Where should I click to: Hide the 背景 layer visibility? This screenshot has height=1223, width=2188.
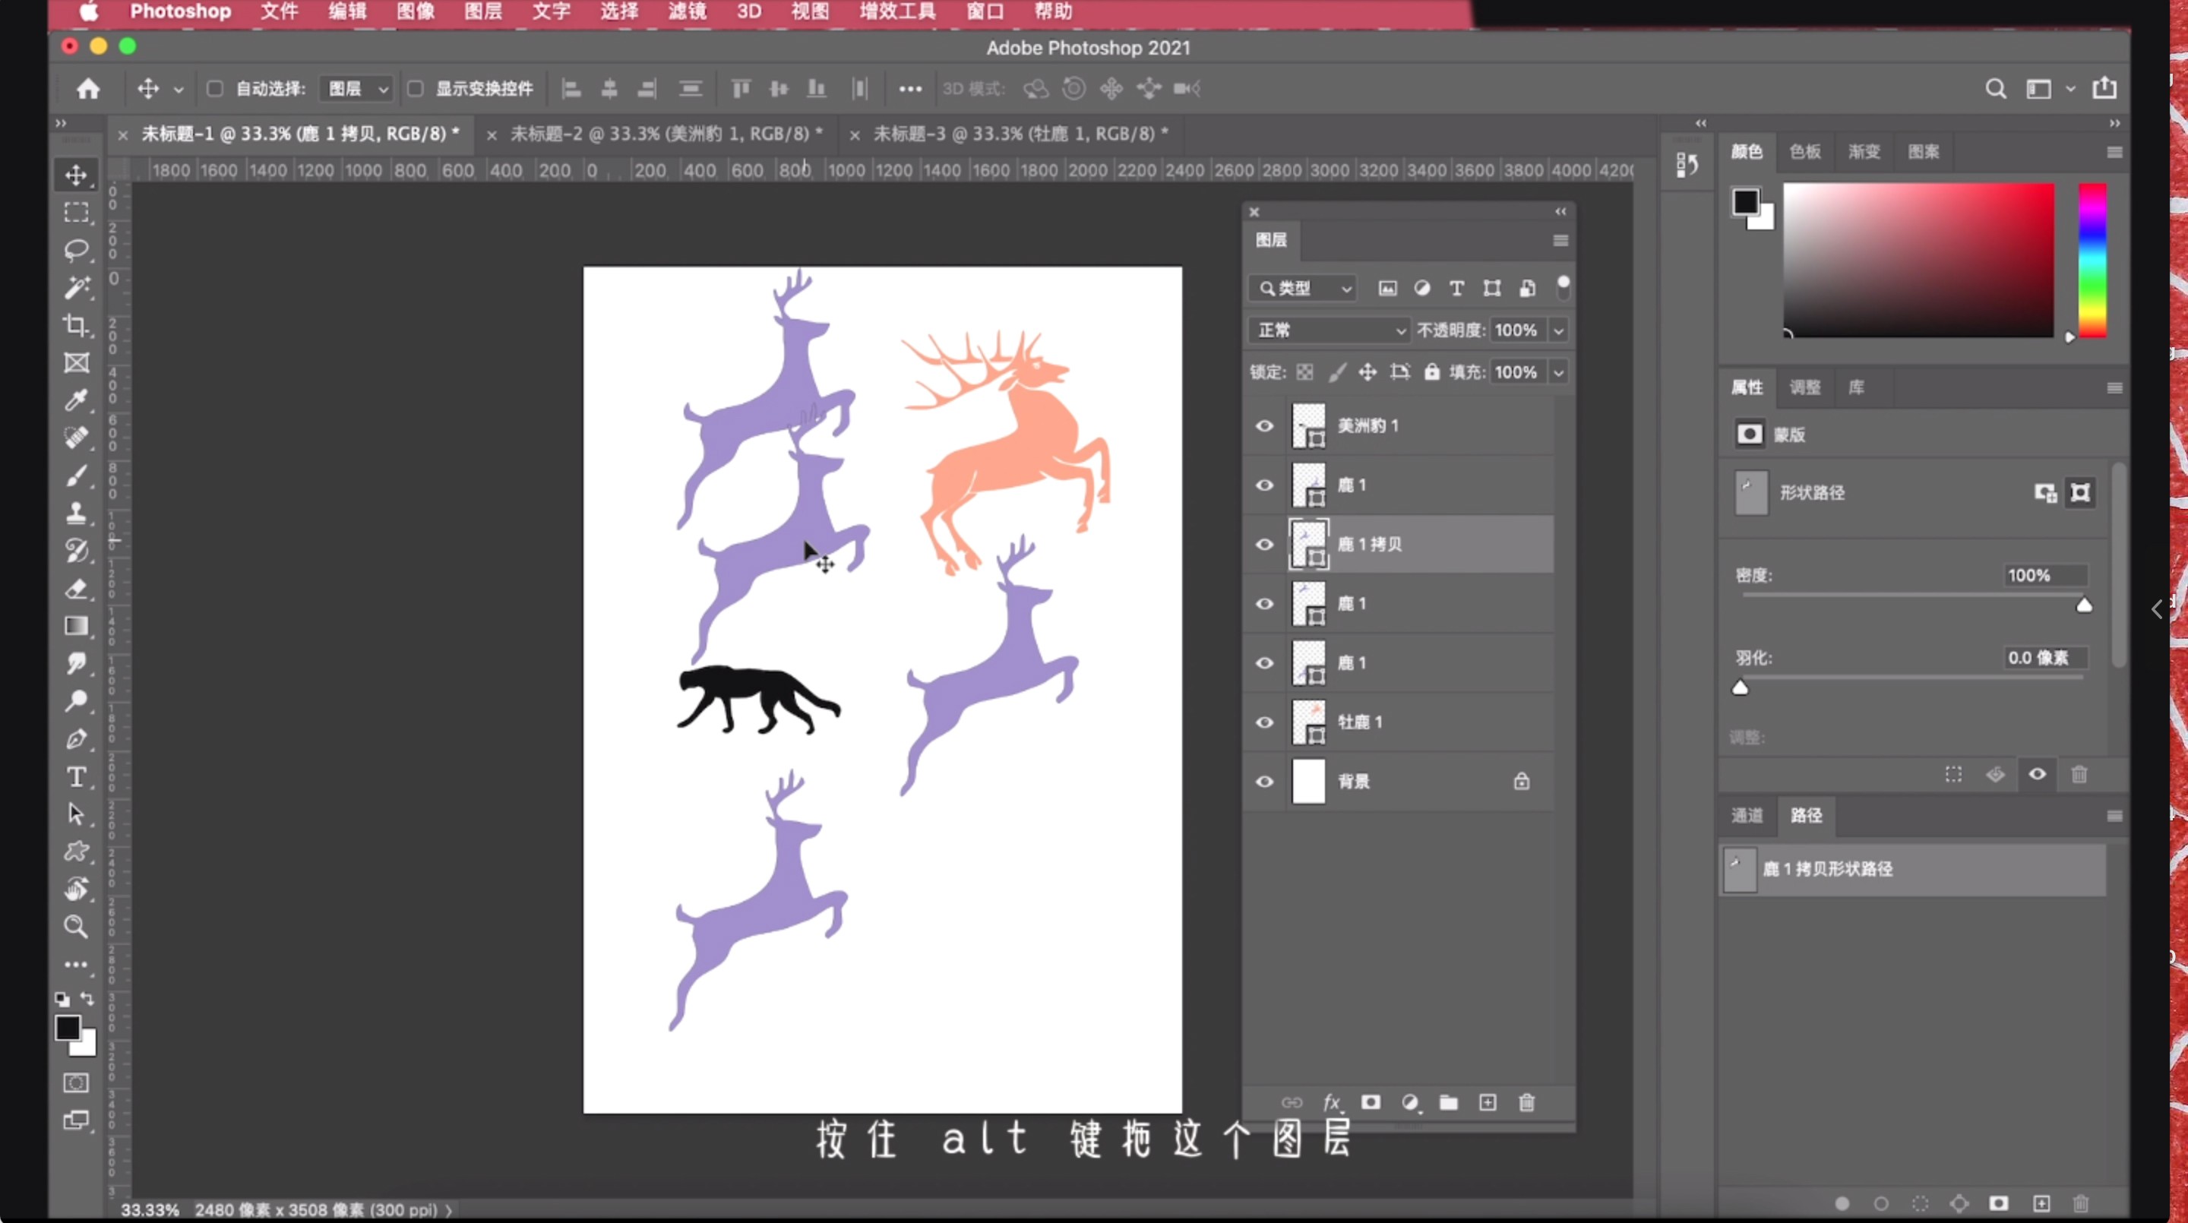1264,782
